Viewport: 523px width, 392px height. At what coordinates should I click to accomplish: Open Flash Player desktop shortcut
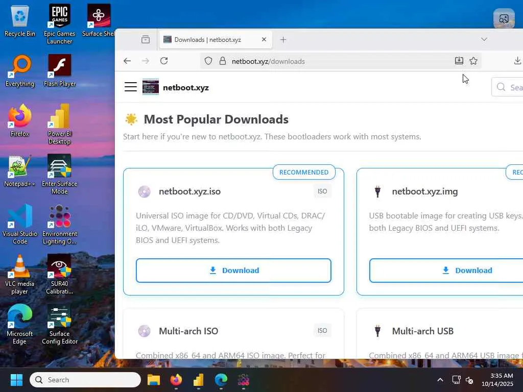click(59, 71)
